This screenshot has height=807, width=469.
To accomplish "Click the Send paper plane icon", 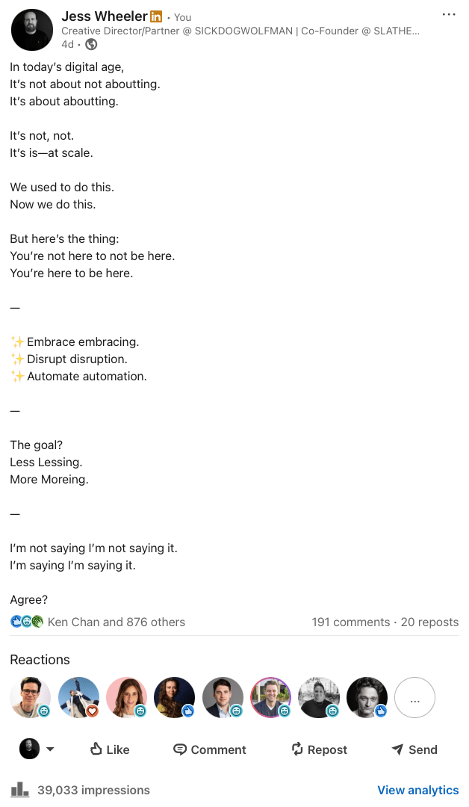I will click(397, 749).
